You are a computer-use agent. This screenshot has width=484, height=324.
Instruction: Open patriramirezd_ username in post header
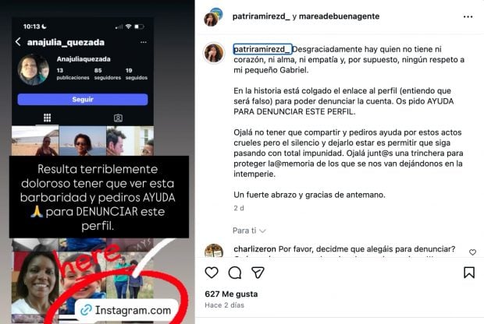(x=262, y=16)
